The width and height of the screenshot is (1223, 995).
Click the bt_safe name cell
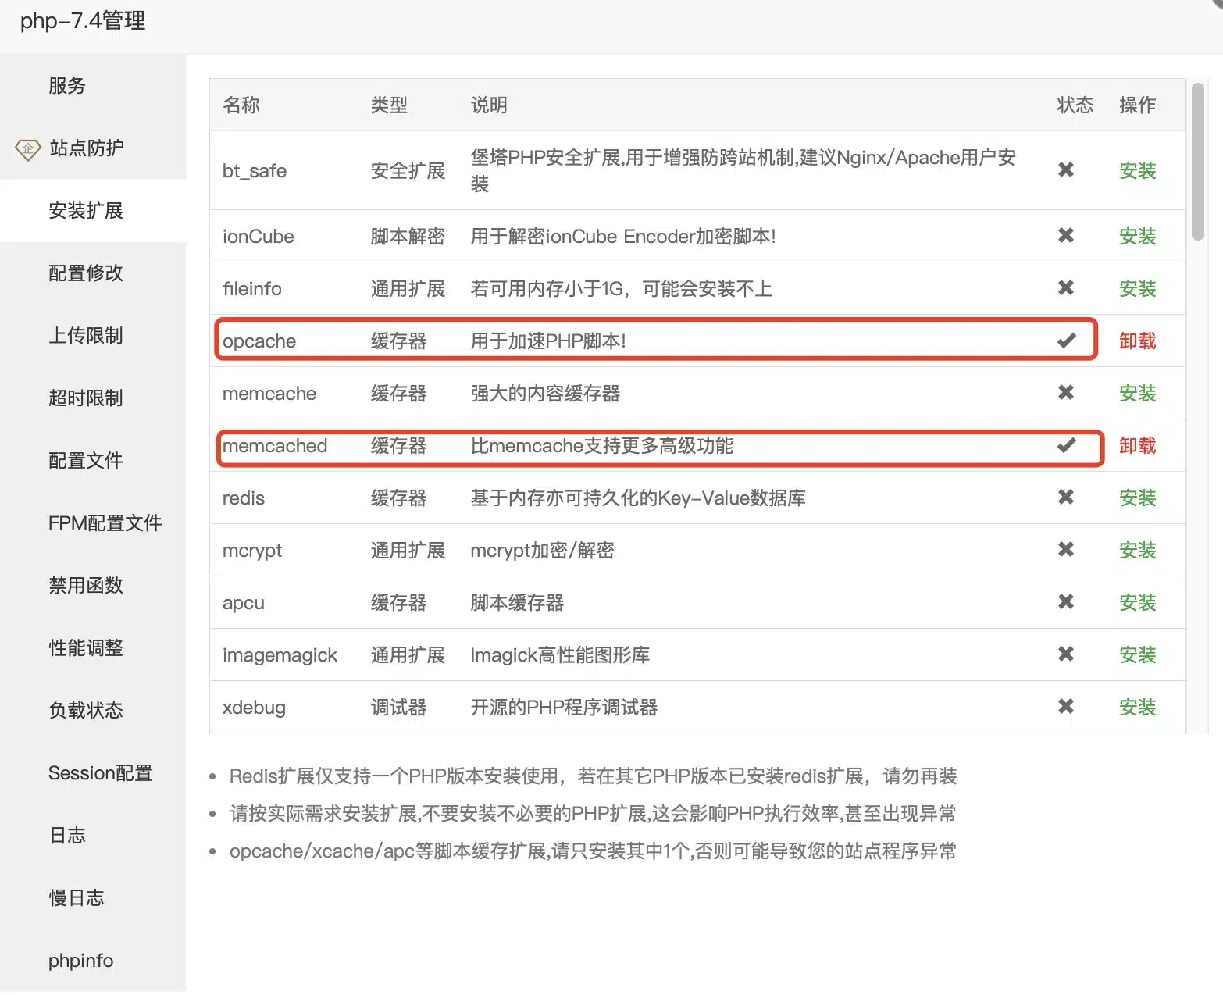[x=255, y=171]
